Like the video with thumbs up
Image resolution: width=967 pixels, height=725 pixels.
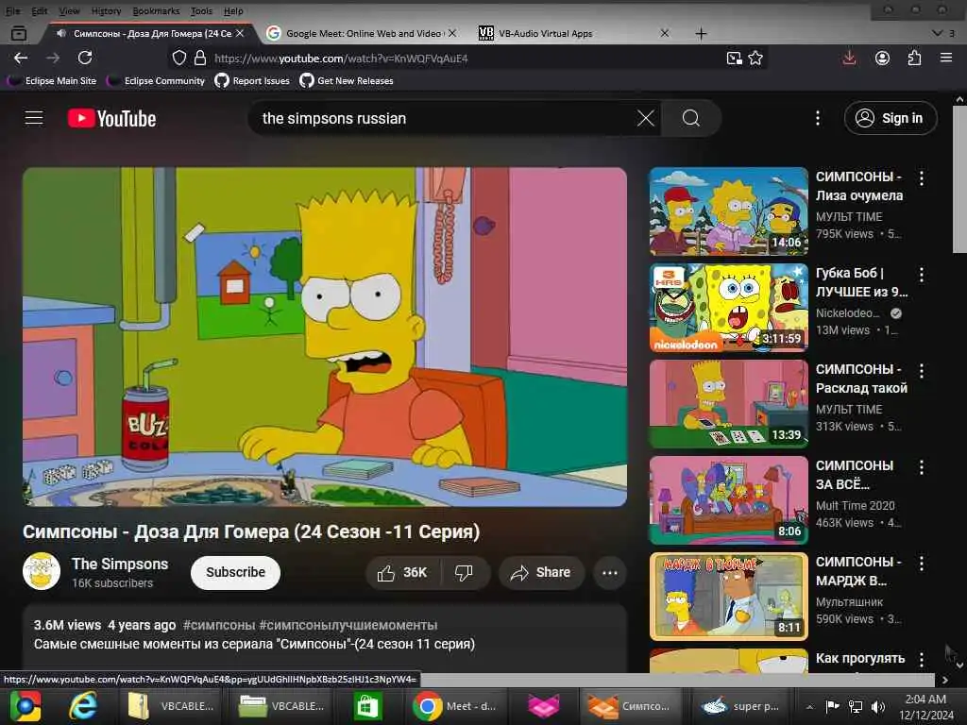coord(402,573)
